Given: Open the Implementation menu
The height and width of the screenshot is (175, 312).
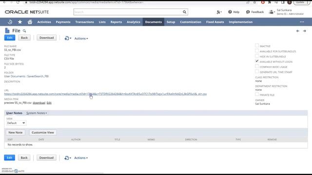Looking at the screenshot, I should 241,22.
